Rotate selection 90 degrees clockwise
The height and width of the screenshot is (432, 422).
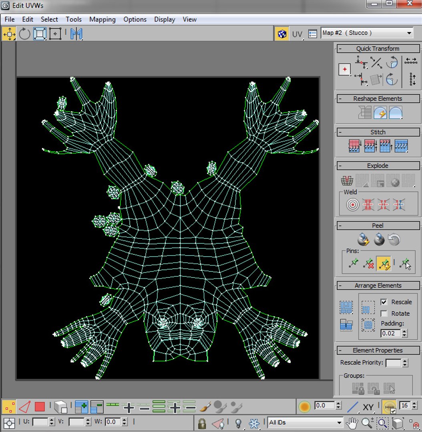(x=392, y=79)
